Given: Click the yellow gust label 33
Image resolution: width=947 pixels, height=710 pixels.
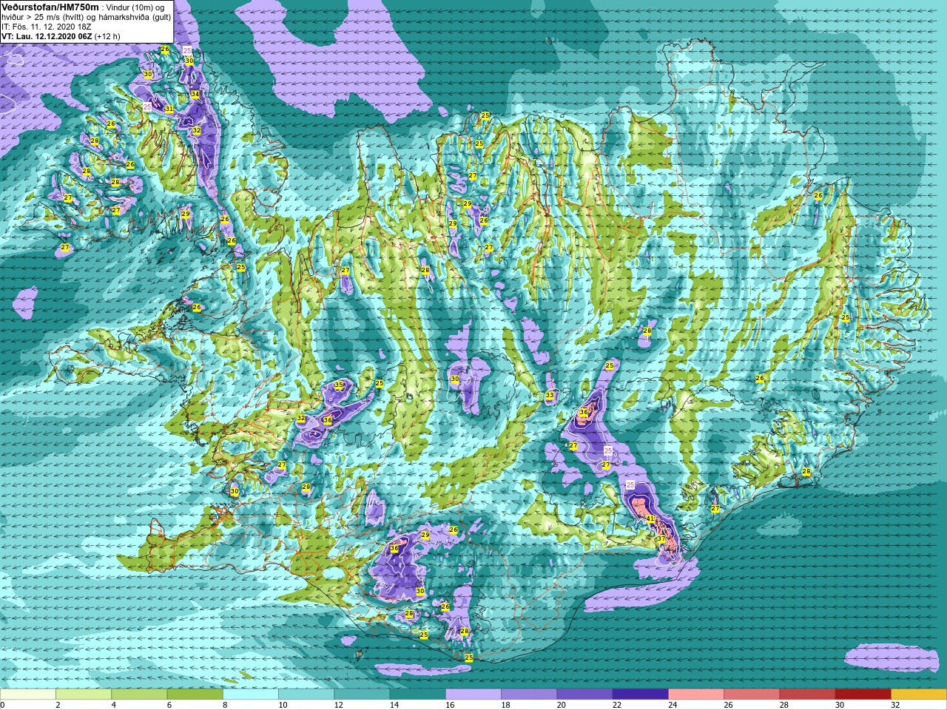Looking at the screenshot, I should (x=550, y=396).
